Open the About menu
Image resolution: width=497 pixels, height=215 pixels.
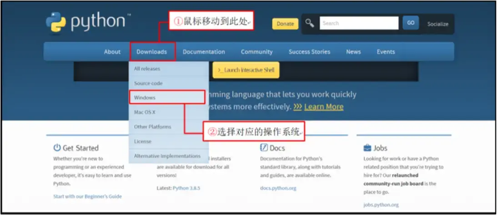coord(112,52)
